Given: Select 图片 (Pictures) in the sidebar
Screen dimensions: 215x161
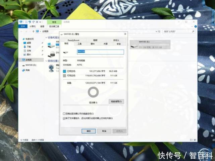Looking at the screenshot, I should pos(27,55).
